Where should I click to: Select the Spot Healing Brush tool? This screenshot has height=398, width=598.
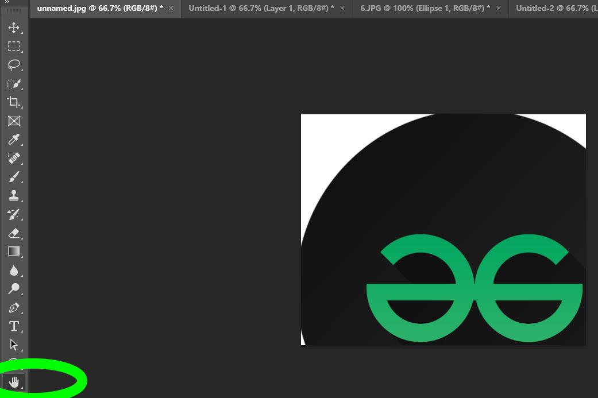pyautogui.click(x=14, y=158)
